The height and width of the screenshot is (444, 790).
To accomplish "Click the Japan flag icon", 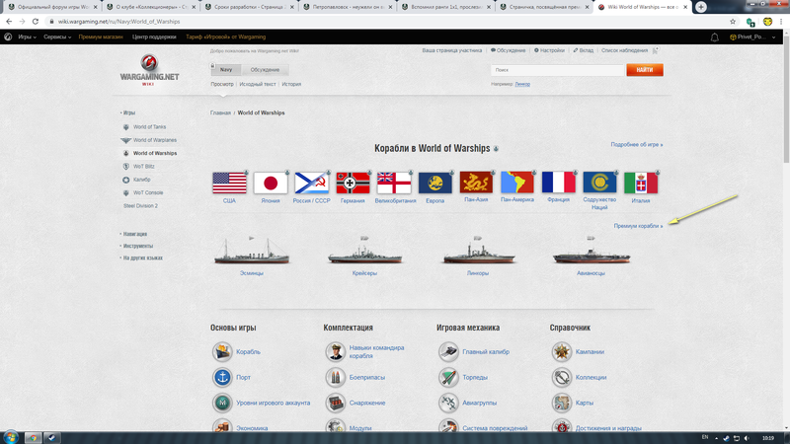I will [271, 183].
